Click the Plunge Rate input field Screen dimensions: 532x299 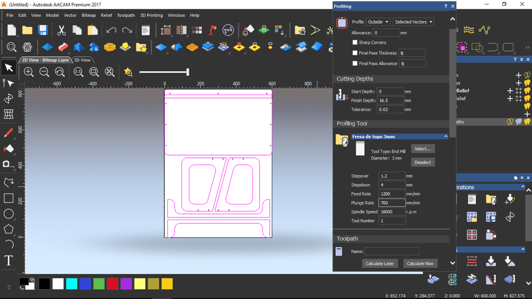tap(392, 203)
